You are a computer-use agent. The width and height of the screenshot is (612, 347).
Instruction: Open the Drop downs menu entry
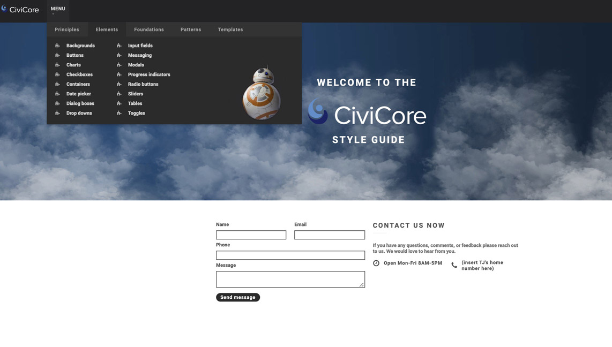point(79,113)
